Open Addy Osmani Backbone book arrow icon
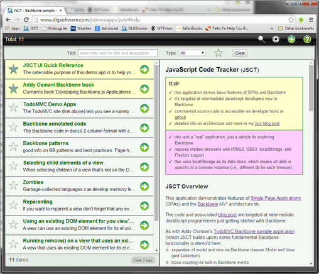Screen dimensions: 319x274 coord(144,89)
